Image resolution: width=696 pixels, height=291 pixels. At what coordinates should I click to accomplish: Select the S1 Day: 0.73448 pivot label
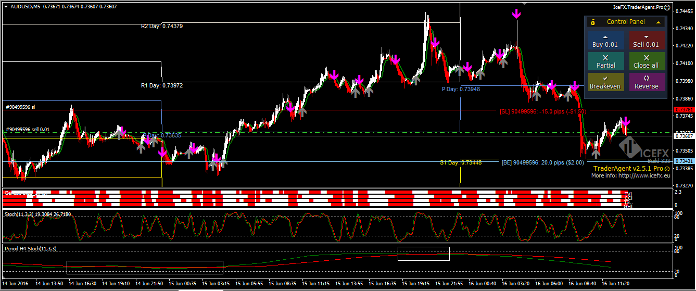tap(461, 162)
